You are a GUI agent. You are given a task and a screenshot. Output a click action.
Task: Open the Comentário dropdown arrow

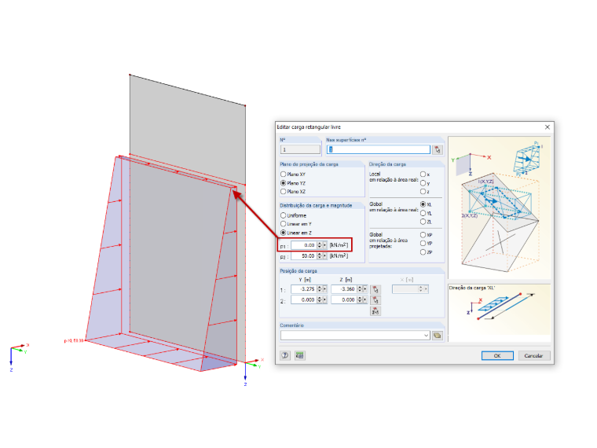[426, 336]
